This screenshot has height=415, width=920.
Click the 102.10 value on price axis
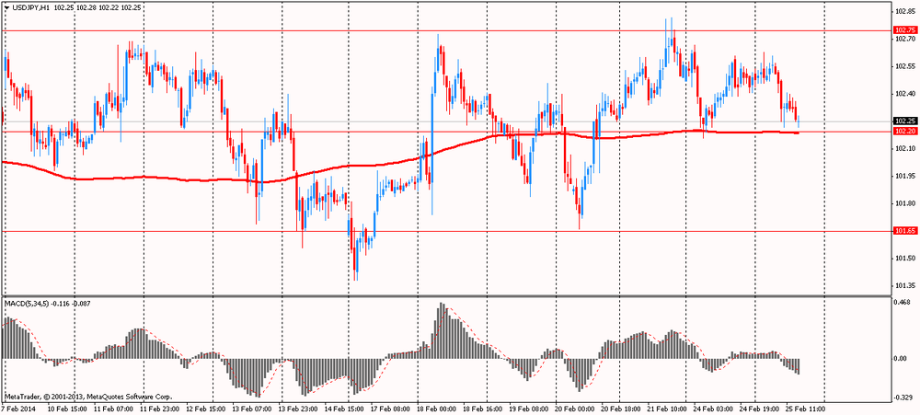[x=905, y=149]
